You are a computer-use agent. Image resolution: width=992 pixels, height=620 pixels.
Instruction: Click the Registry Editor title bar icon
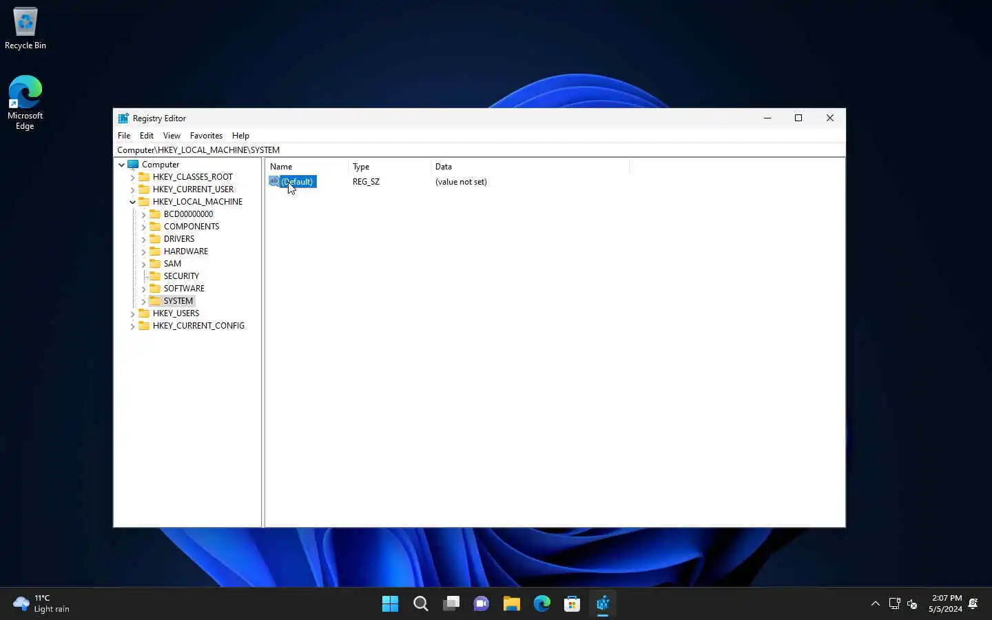point(123,118)
